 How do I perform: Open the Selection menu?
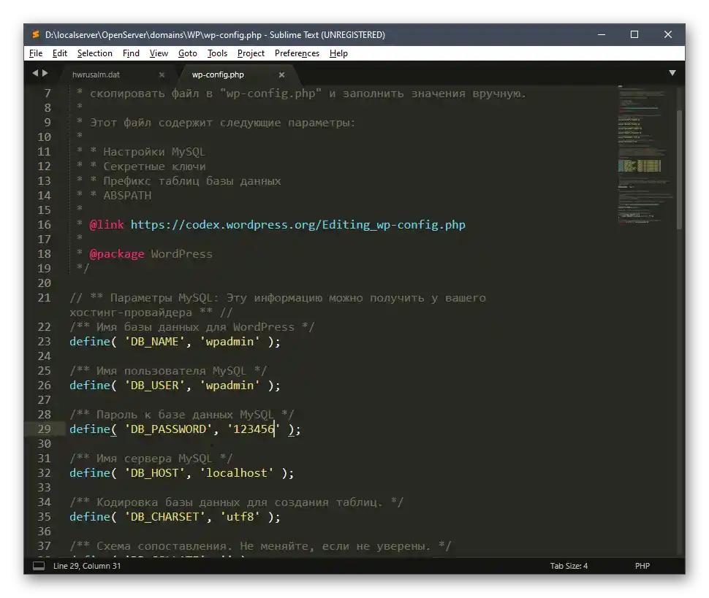point(94,53)
